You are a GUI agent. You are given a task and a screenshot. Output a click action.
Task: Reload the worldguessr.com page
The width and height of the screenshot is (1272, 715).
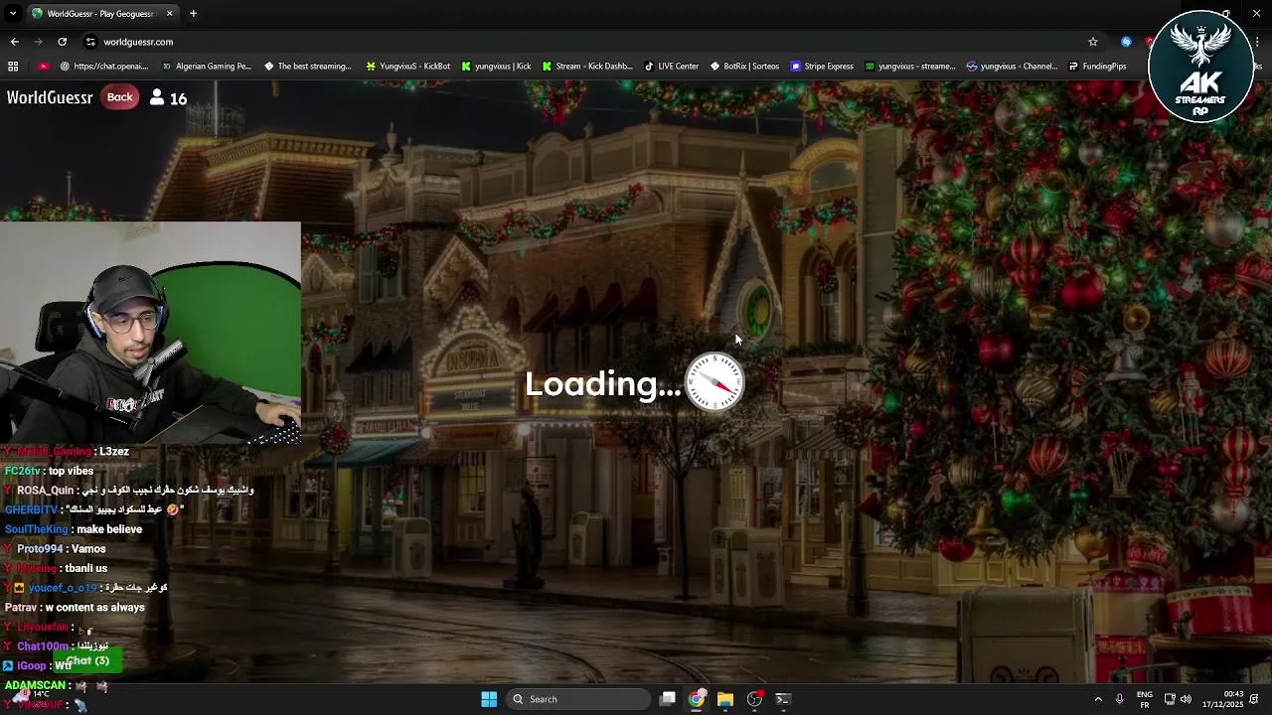(x=62, y=42)
